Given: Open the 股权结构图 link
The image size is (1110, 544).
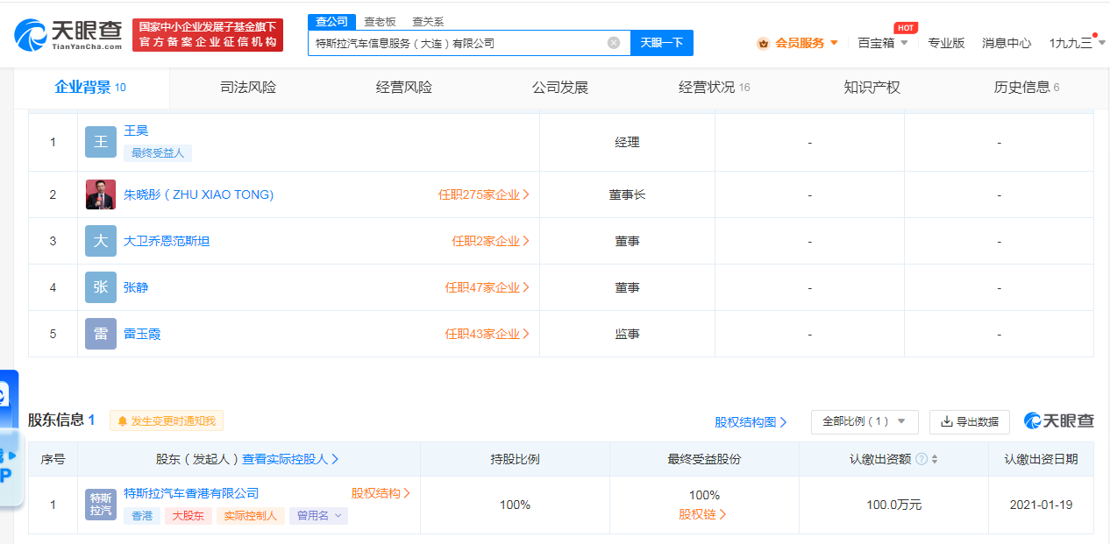Looking at the screenshot, I should [751, 422].
